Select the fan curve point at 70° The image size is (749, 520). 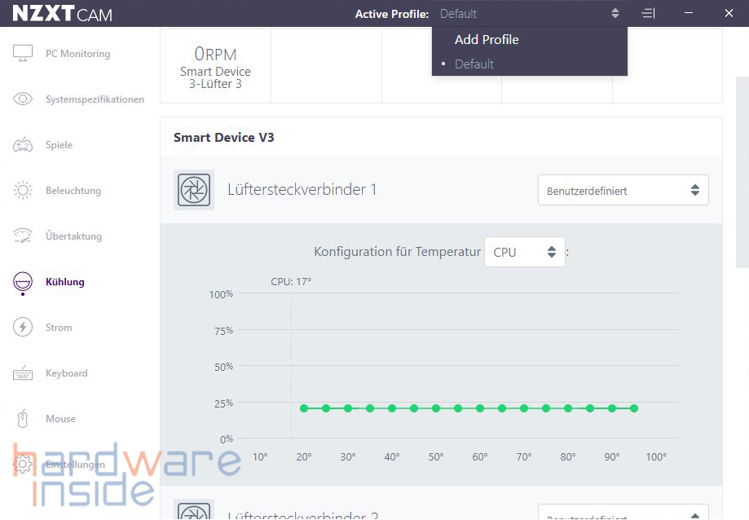[x=524, y=408]
